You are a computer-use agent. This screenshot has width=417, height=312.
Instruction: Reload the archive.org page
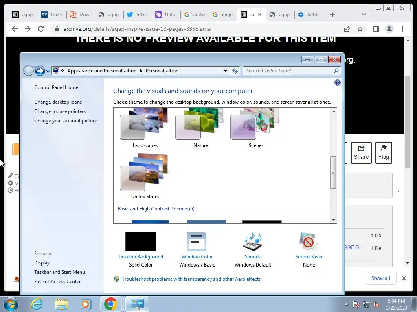[x=40, y=29]
